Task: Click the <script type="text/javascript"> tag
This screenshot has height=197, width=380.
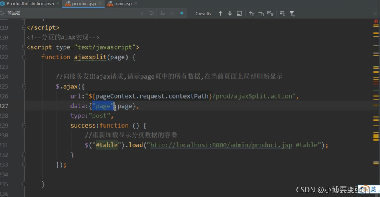Action: tap(83, 47)
